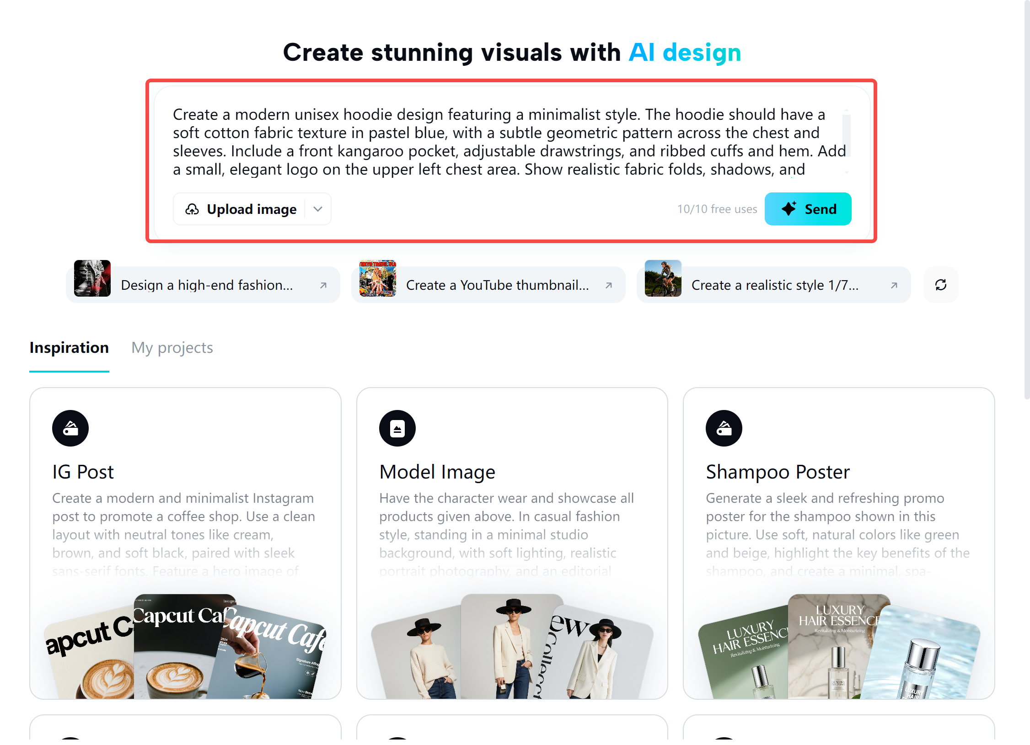
Task: Open the Inspiration tab
Action: coord(69,348)
